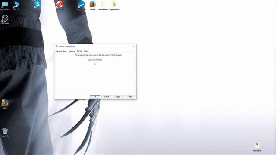This screenshot has width=276, height=155.
Task: Switch to the Tools tab
Action: [85, 51]
